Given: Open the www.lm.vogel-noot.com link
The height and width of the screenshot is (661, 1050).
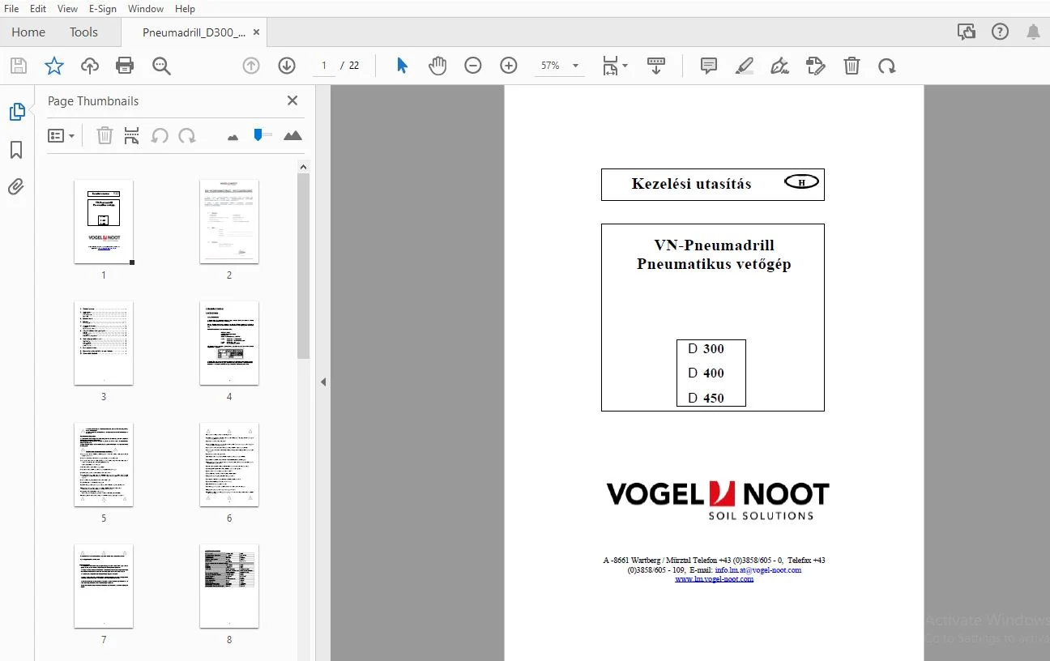Looking at the screenshot, I should point(714,578).
